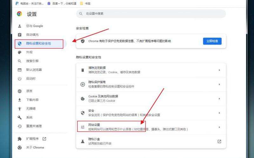Open 关于 Chrome page
Viewport: 254px width, 158px height.
(35, 148)
